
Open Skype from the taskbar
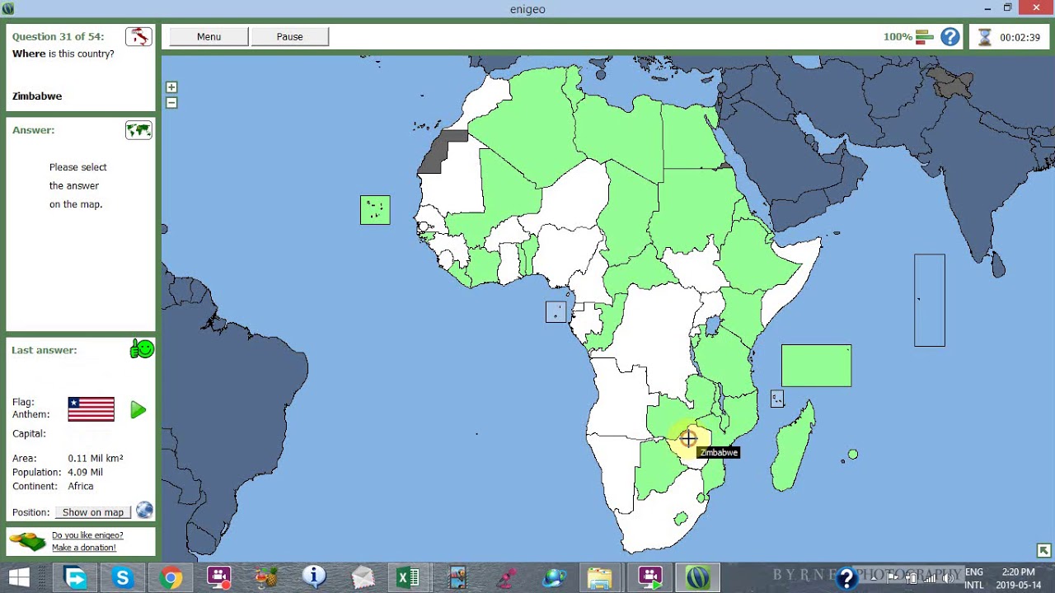(123, 578)
